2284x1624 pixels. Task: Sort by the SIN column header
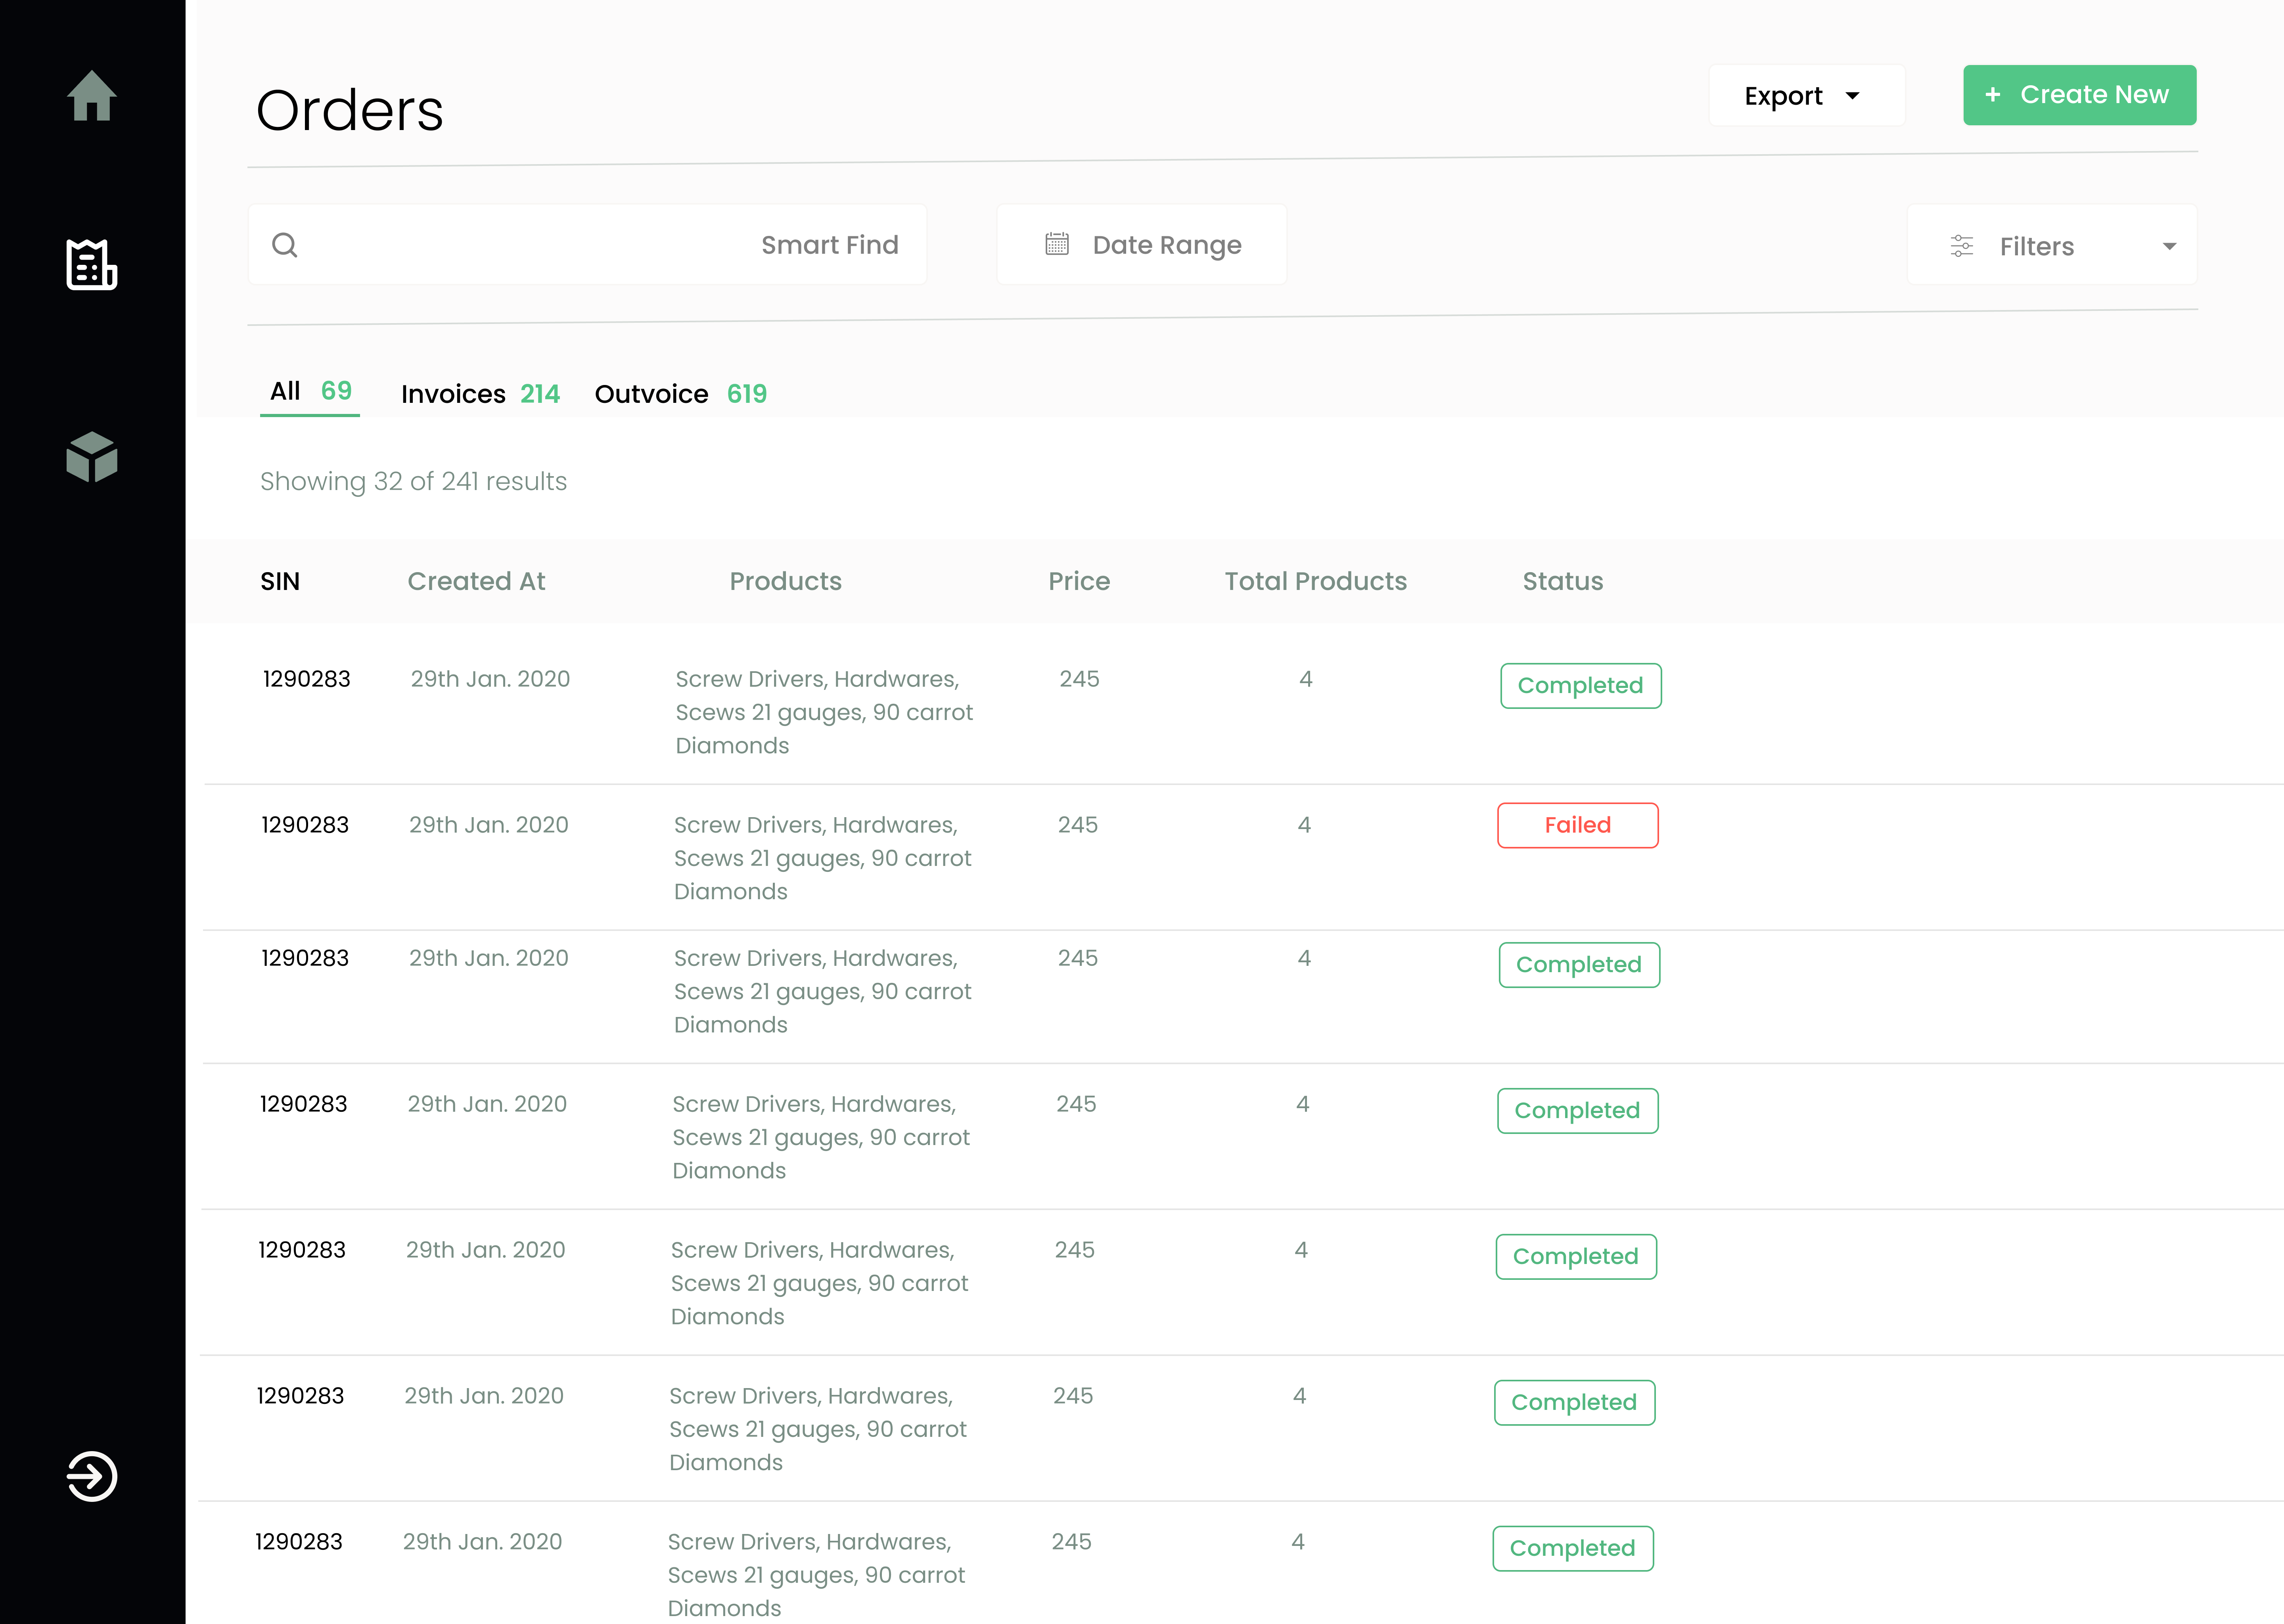(280, 581)
